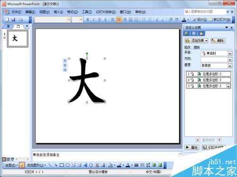Open the 文件(F) menu
237x177 pixels.
click(16, 12)
